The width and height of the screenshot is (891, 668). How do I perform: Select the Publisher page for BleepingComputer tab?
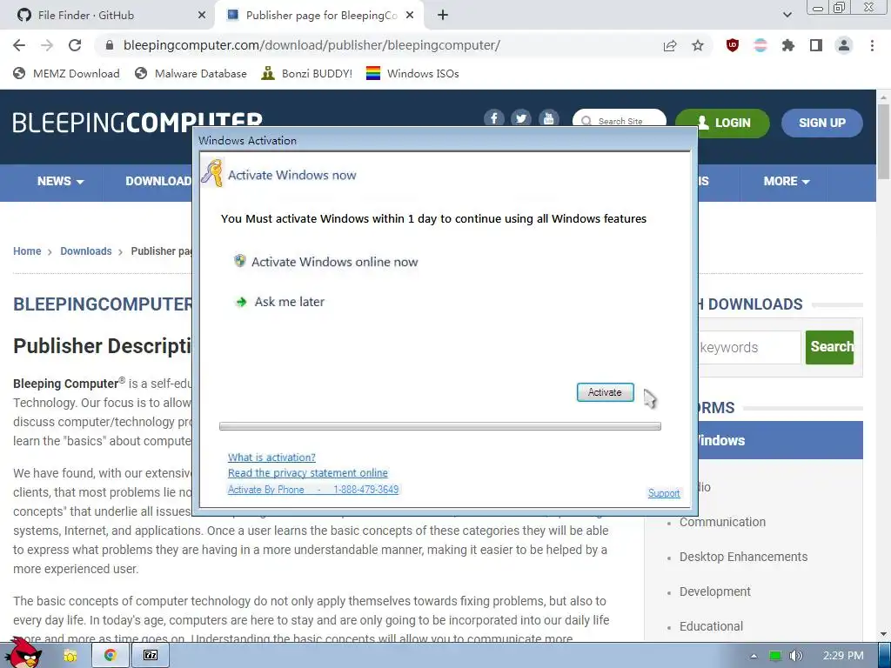(321, 16)
